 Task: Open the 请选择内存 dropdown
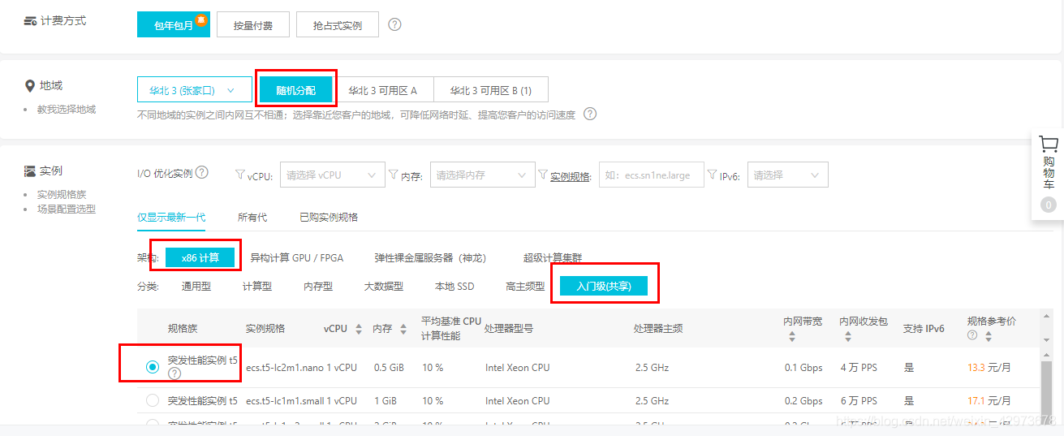[482, 175]
